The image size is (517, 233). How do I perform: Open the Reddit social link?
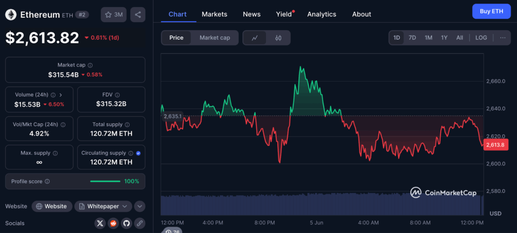coord(113,223)
